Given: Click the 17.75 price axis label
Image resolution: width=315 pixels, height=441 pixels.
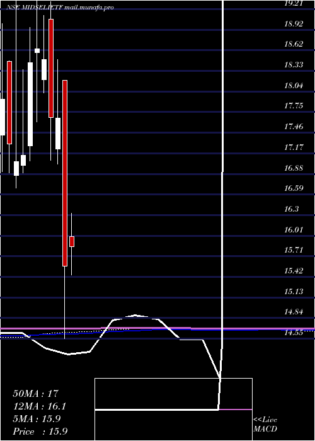Looking at the screenshot, I should (x=294, y=106).
